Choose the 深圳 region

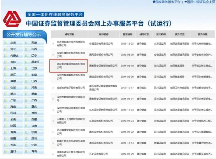click(x=34, y=138)
